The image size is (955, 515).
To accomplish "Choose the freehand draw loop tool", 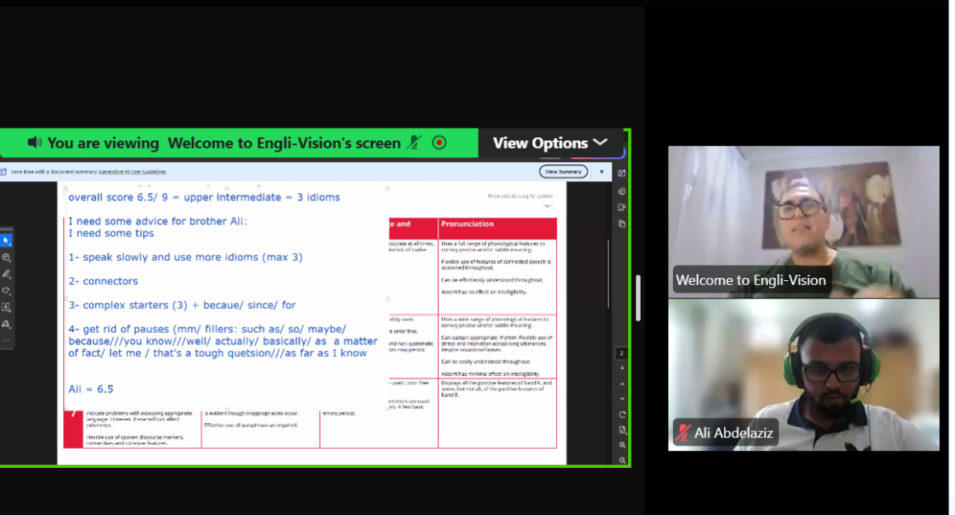I will [x=6, y=291].
